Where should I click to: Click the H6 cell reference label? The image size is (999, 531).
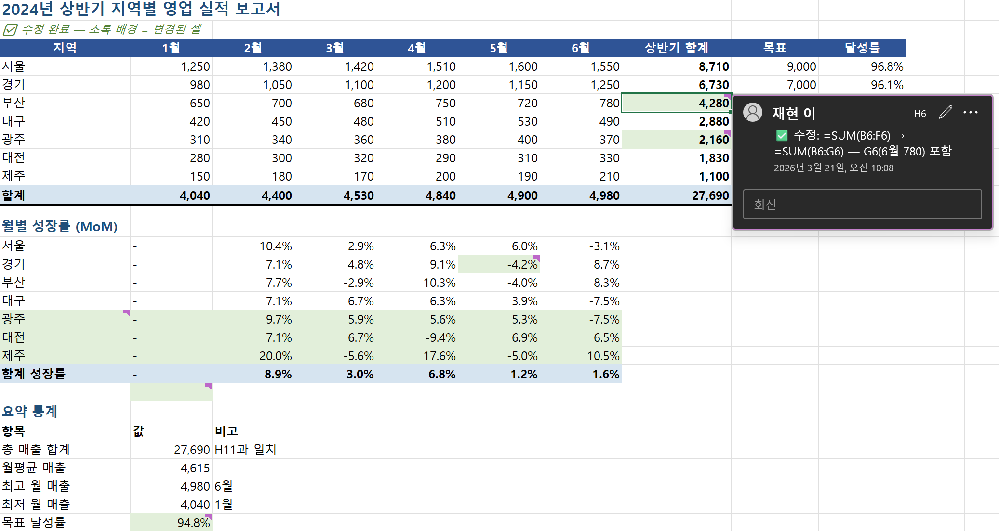point(919,114)
